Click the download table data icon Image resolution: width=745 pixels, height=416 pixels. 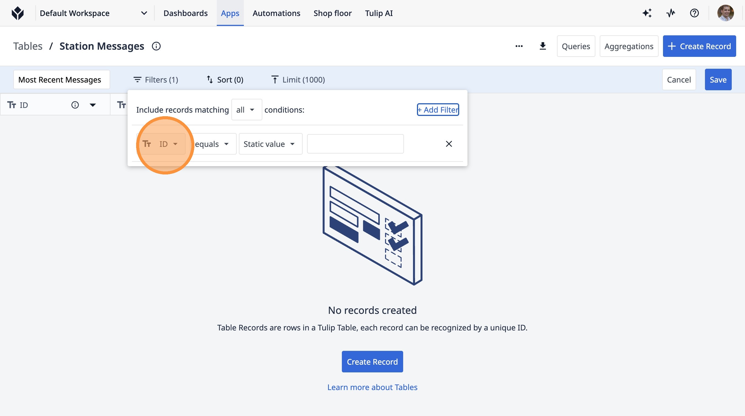pos(543,46)
